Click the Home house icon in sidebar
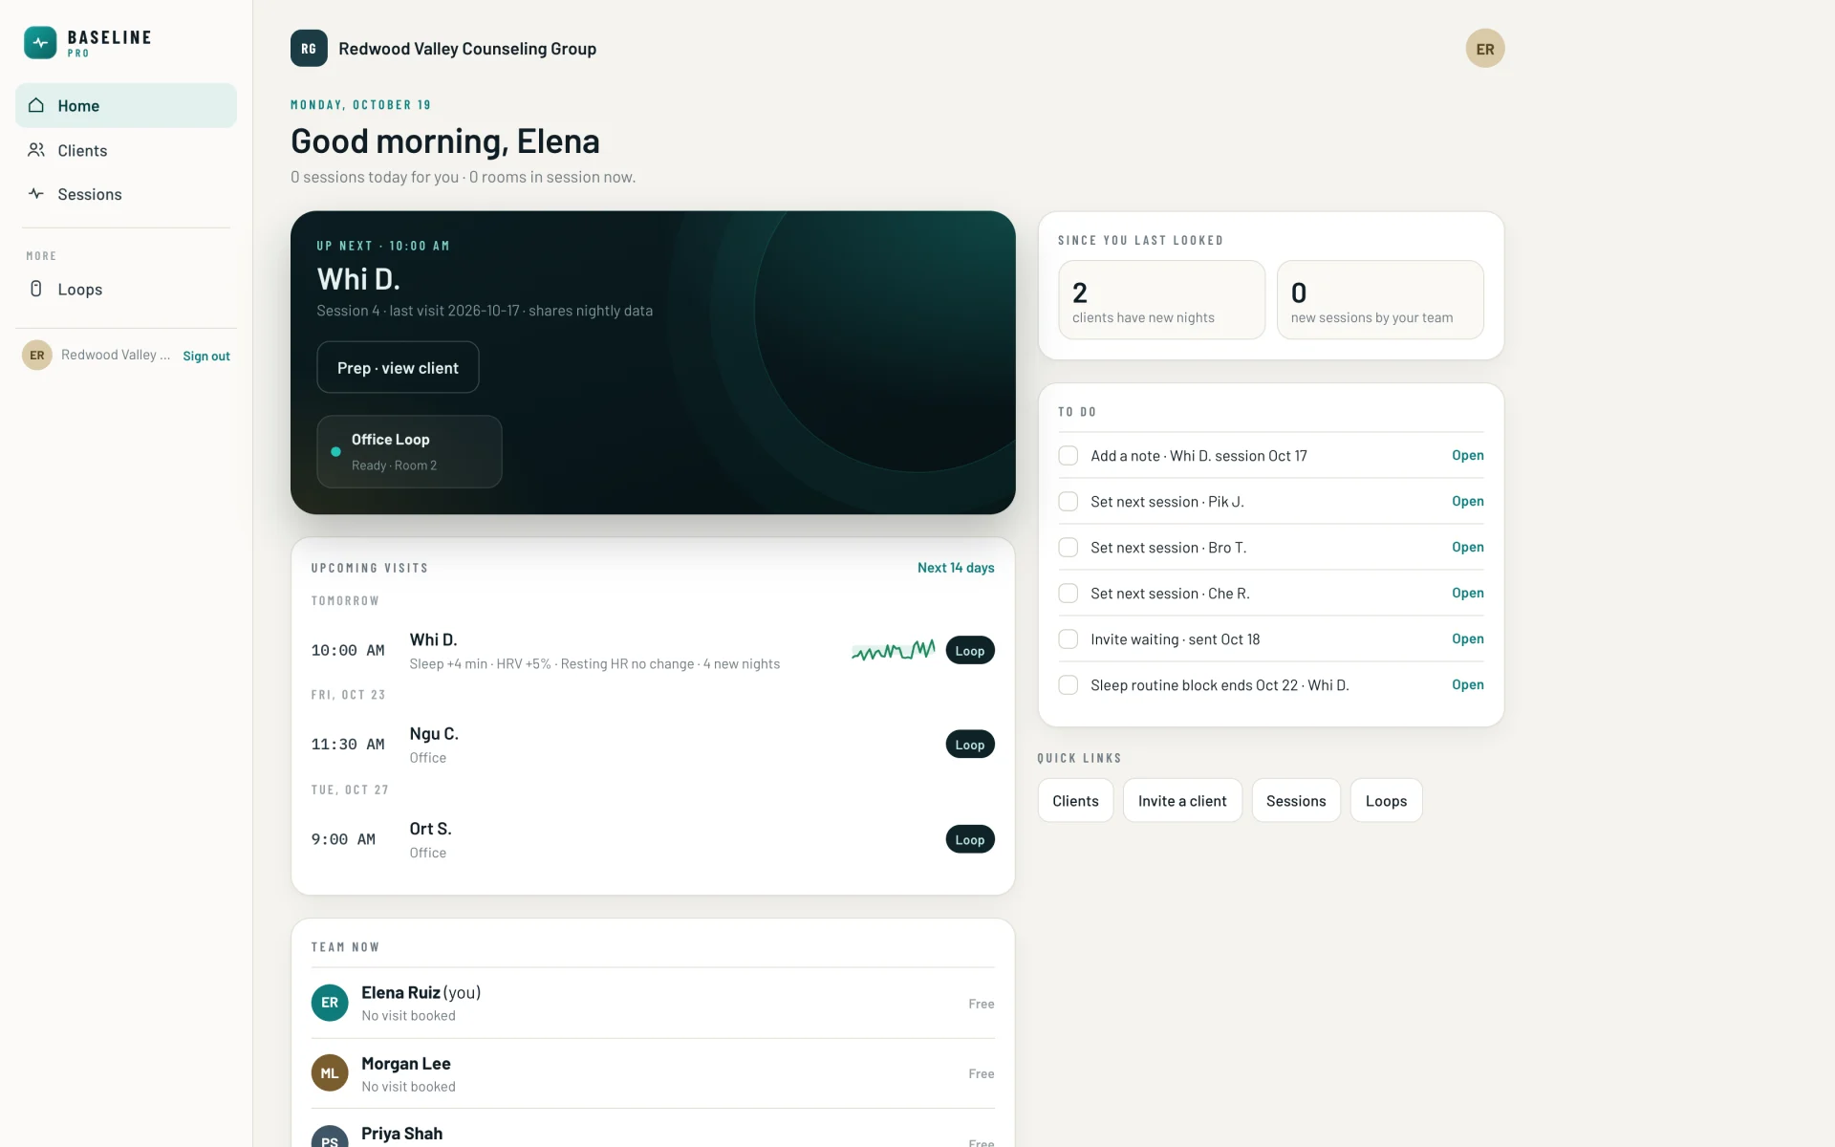 36,105
